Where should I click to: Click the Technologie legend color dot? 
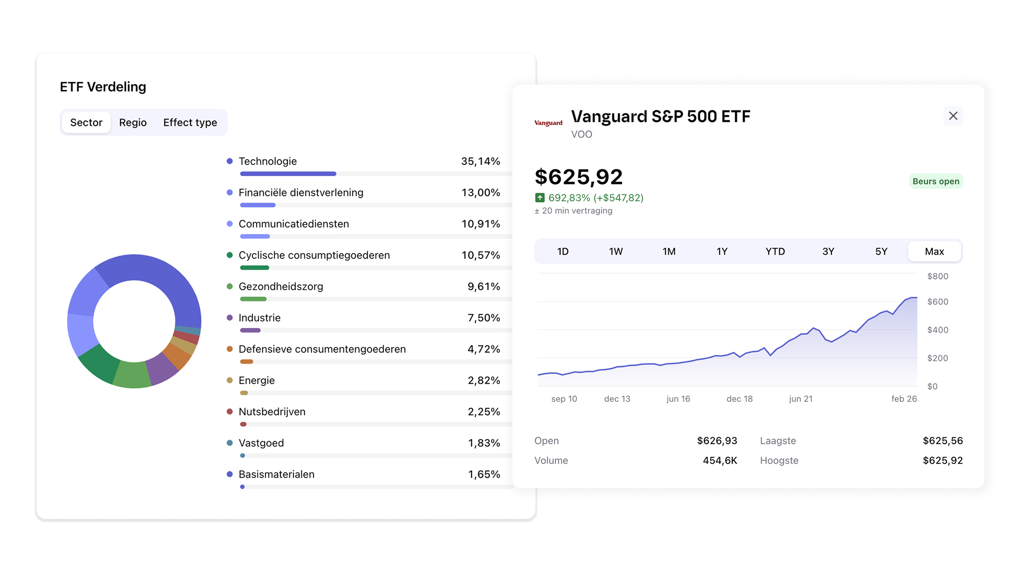pos(230,161)
